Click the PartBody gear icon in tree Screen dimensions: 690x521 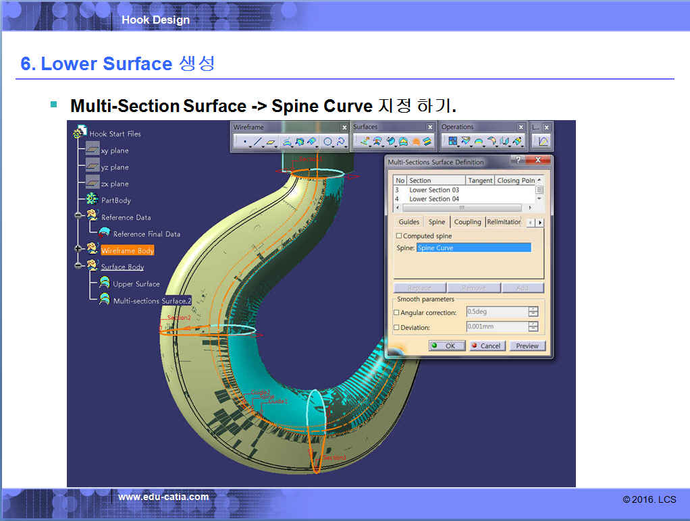[92, 200]
